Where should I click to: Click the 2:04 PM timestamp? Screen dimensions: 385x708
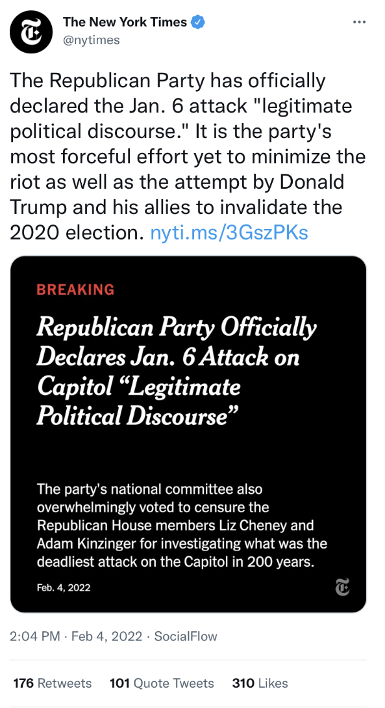34,636
